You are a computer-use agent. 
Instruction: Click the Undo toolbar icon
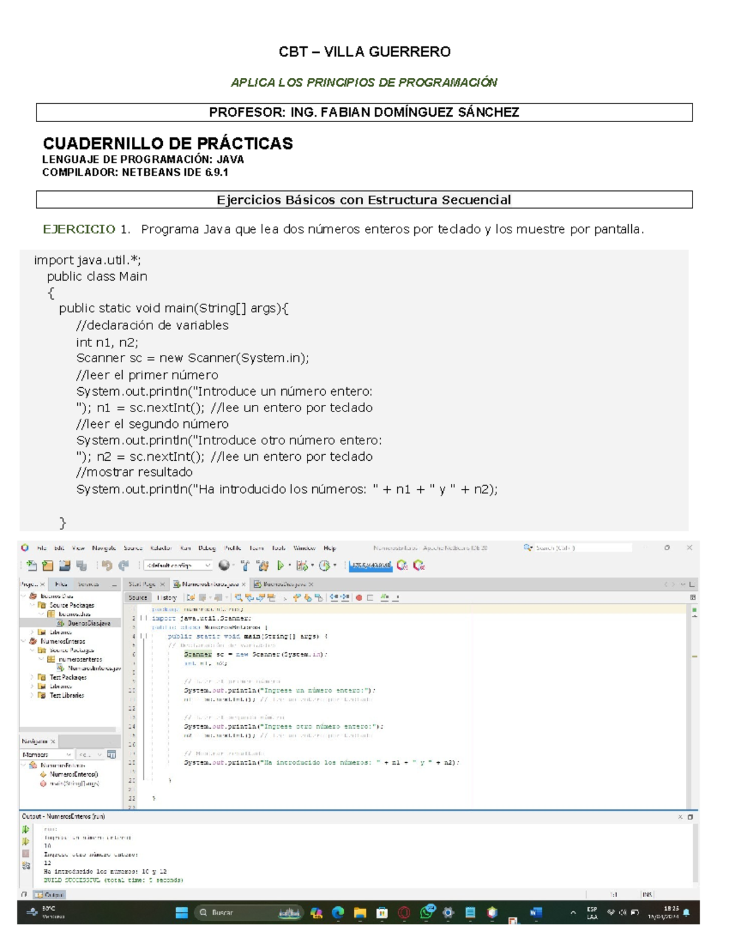click(107, 565)
